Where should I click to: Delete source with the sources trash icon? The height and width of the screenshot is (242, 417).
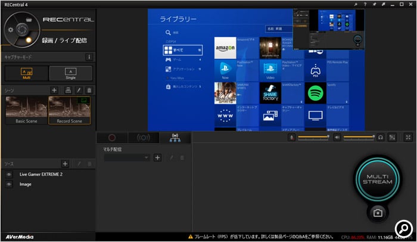pos(89,164)
